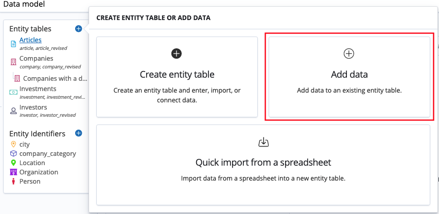Open the nested Companies with a d... table
The width and height of the screenshot is (439, 214).
coord(55,79)
